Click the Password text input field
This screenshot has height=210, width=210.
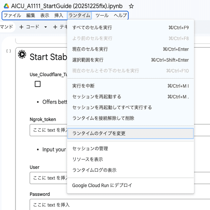point(49,205)
